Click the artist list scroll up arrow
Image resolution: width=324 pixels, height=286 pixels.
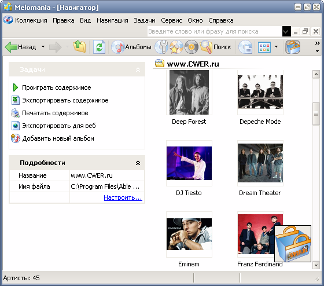point(316,74)
